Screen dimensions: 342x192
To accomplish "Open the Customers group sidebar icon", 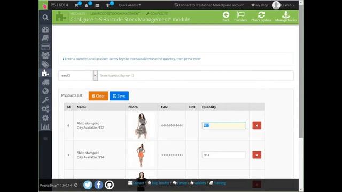I will pos(45,55).
